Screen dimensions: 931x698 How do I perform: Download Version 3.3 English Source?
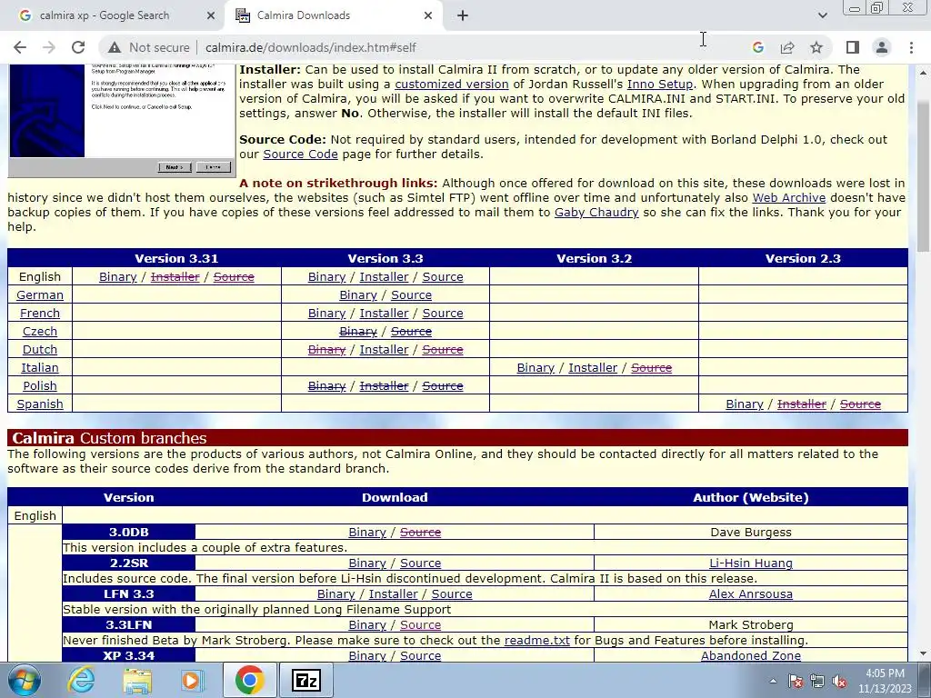pos(443,276)
